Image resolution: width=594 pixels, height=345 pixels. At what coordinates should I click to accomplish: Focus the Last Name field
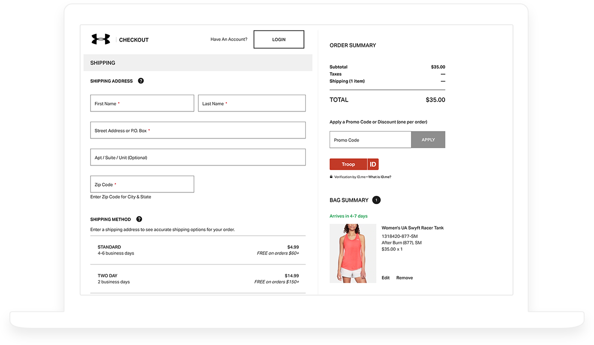coord(252,103)
